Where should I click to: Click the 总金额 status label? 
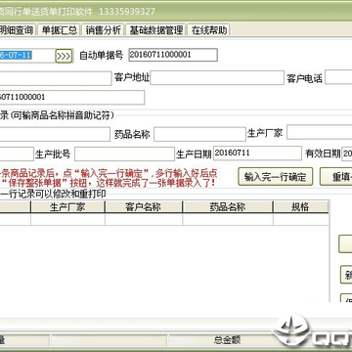pyautogui.click(x=227, y=340)
